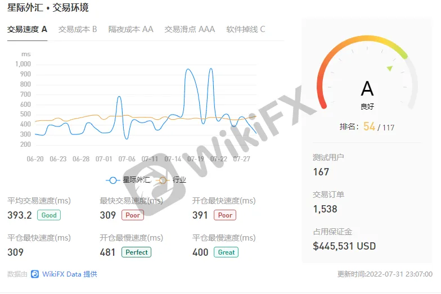Click the A rating in the gauge
The width and height of the screenshot is (441, 294).
(x=367, y=89)
